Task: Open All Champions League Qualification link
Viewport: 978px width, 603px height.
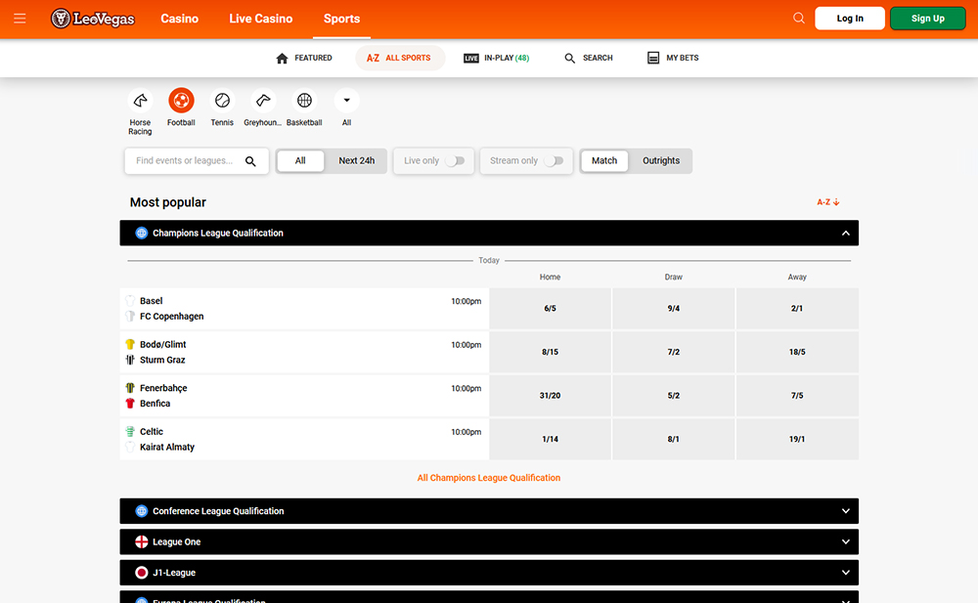Action: click(x=489, y=478)
